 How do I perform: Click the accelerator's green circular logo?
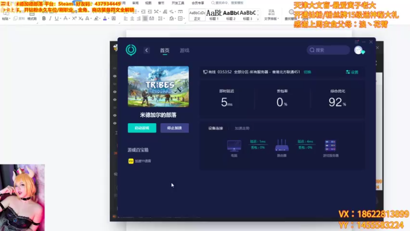[131, 50]
